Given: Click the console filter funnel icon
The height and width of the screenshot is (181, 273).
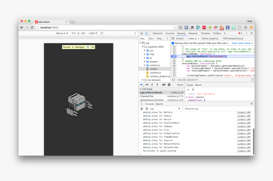Looking at the screenshot, I should click(147, 109).
